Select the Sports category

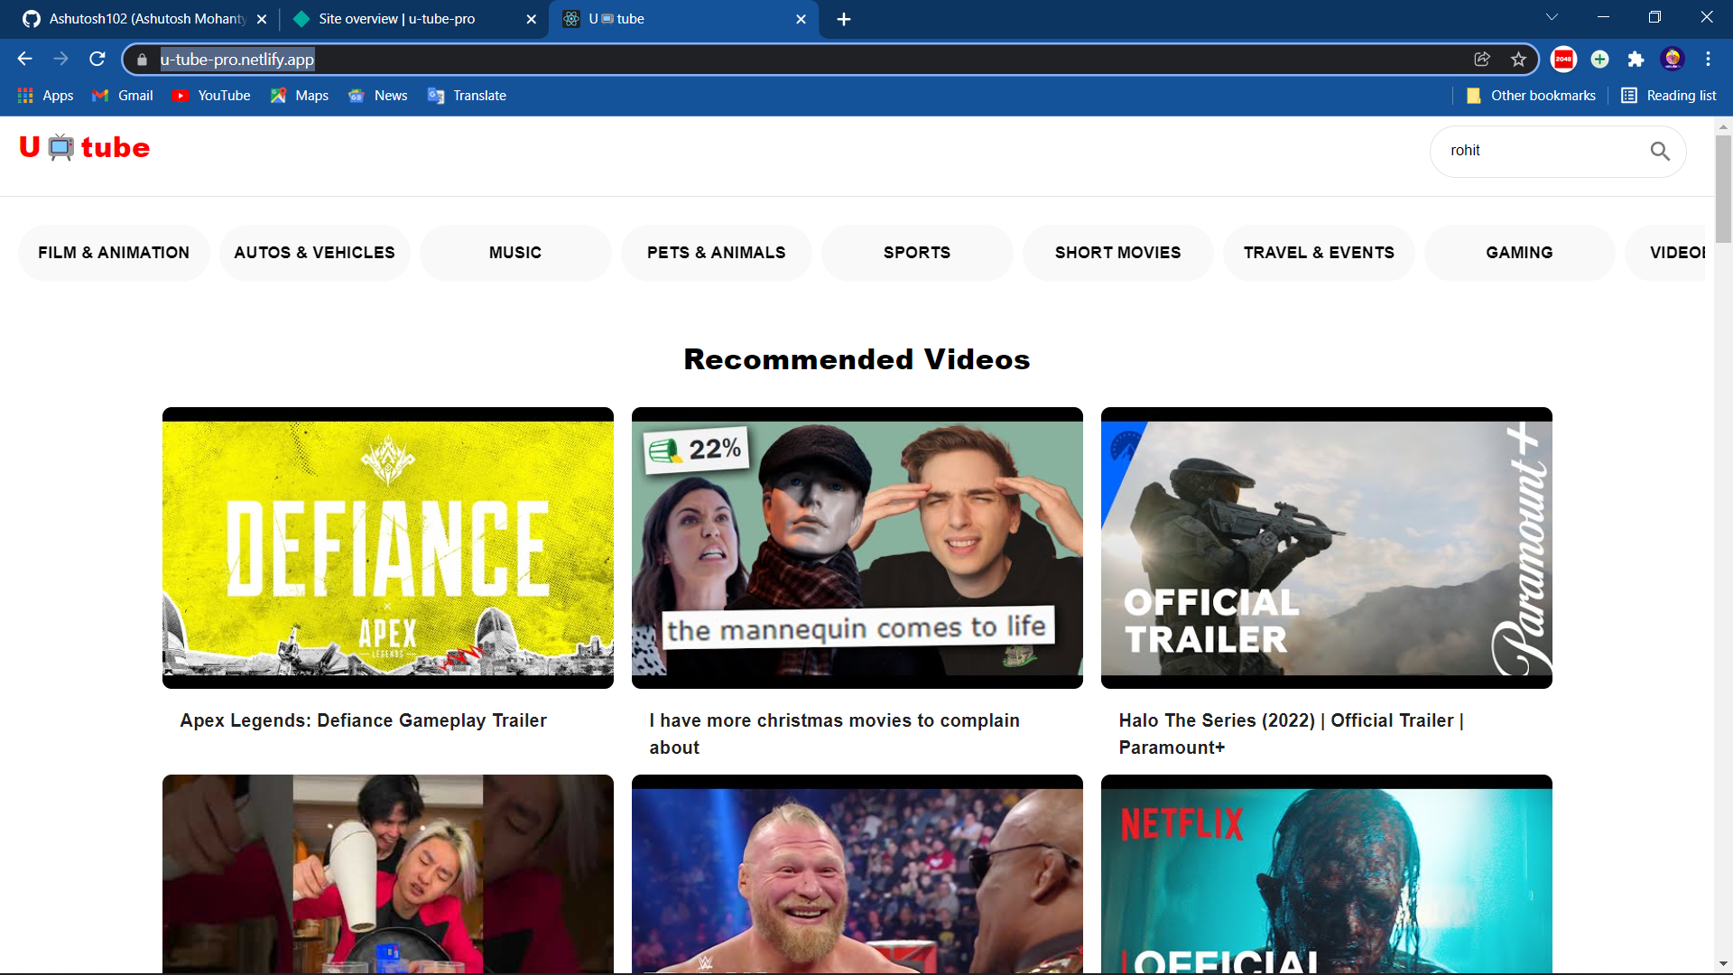(917, 253)
